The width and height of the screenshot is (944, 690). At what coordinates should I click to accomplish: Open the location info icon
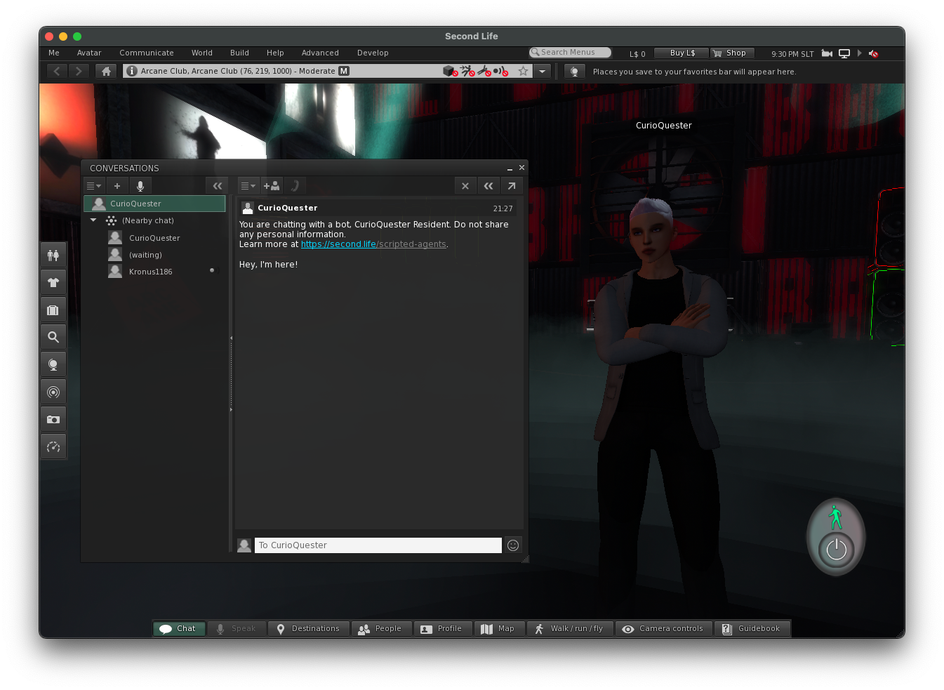132,71
